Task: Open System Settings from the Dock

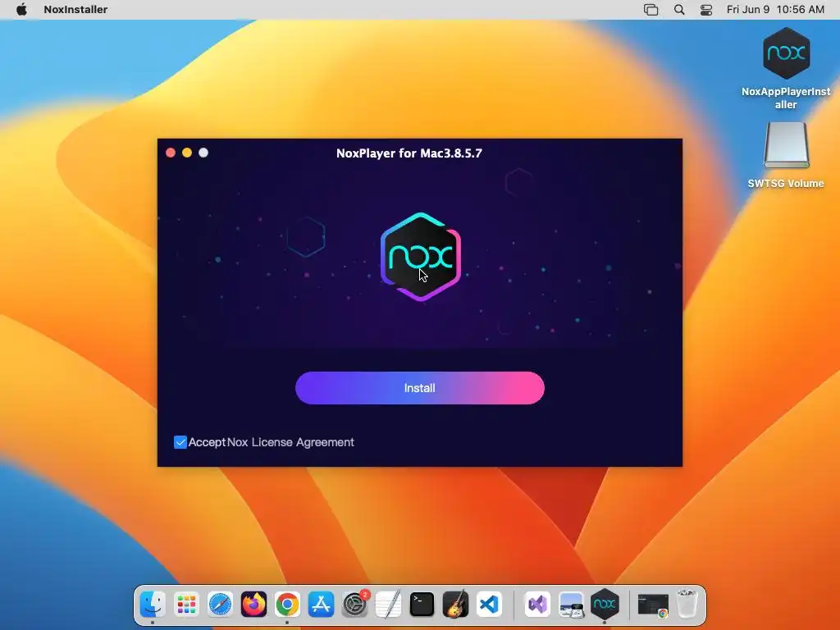Action: click(x=354, y=605)
